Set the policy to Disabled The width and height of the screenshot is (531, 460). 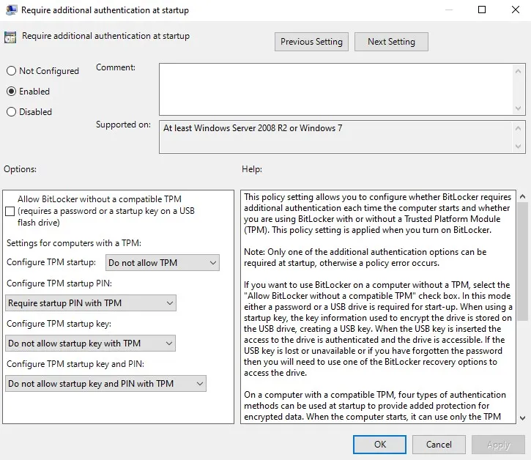(x=11, y=112)
